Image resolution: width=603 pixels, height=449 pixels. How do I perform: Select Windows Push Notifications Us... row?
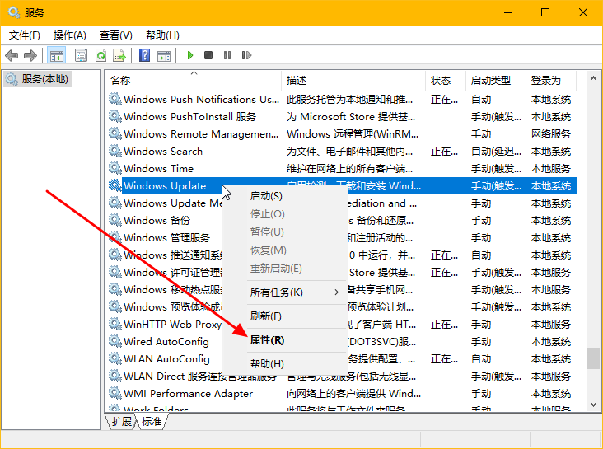click(342, 99)
